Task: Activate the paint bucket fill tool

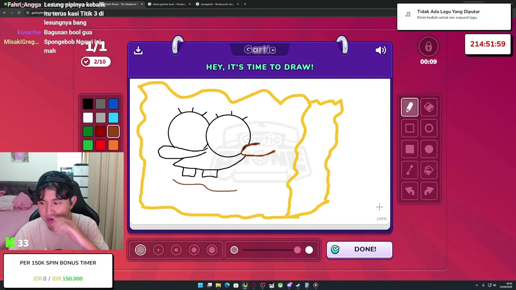Action: click(429, 170)
